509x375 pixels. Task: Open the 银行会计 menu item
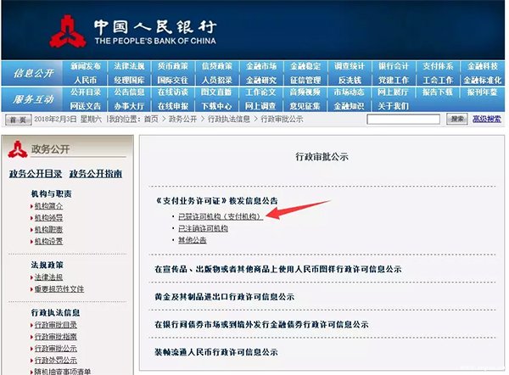point(394,66)
